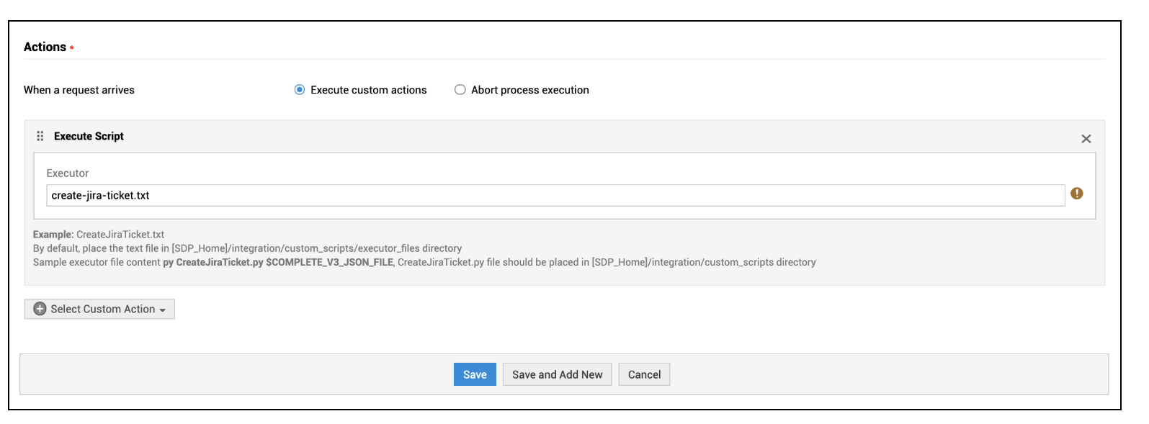Click the drag handle beside Execute Script
Image resolution: width=1149 pixels, height=424 pixels.
coord(40,136)
